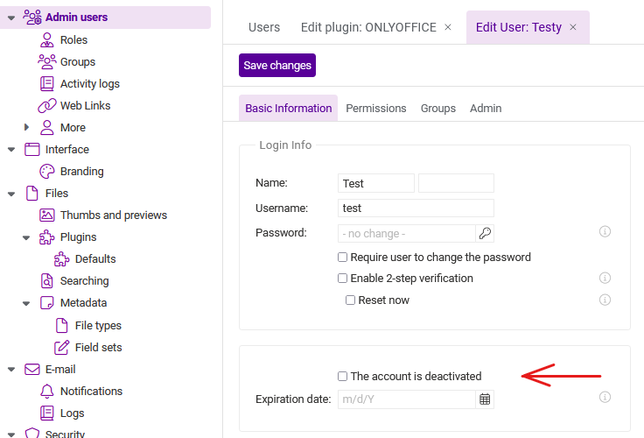The height and width of the screenshot is (438, 644).
Task: Click the Branding palette icon
Action: [x=47, y=172]
